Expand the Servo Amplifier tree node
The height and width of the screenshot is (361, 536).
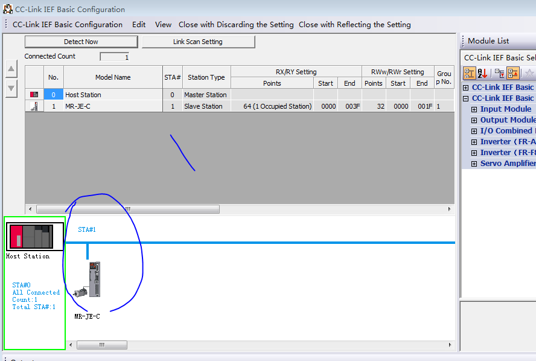tap(474, 164)
